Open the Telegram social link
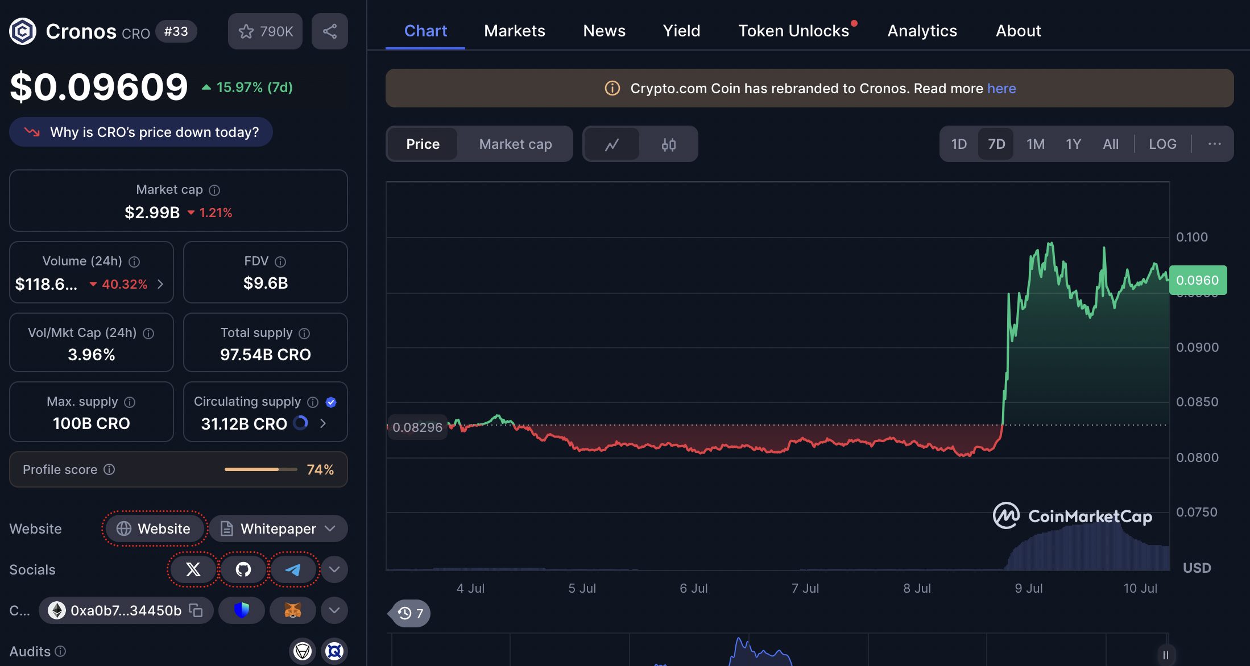 point(293,569)
